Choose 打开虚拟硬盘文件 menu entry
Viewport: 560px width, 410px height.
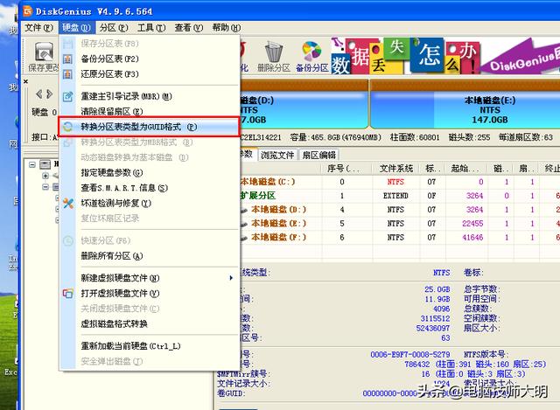150,294
